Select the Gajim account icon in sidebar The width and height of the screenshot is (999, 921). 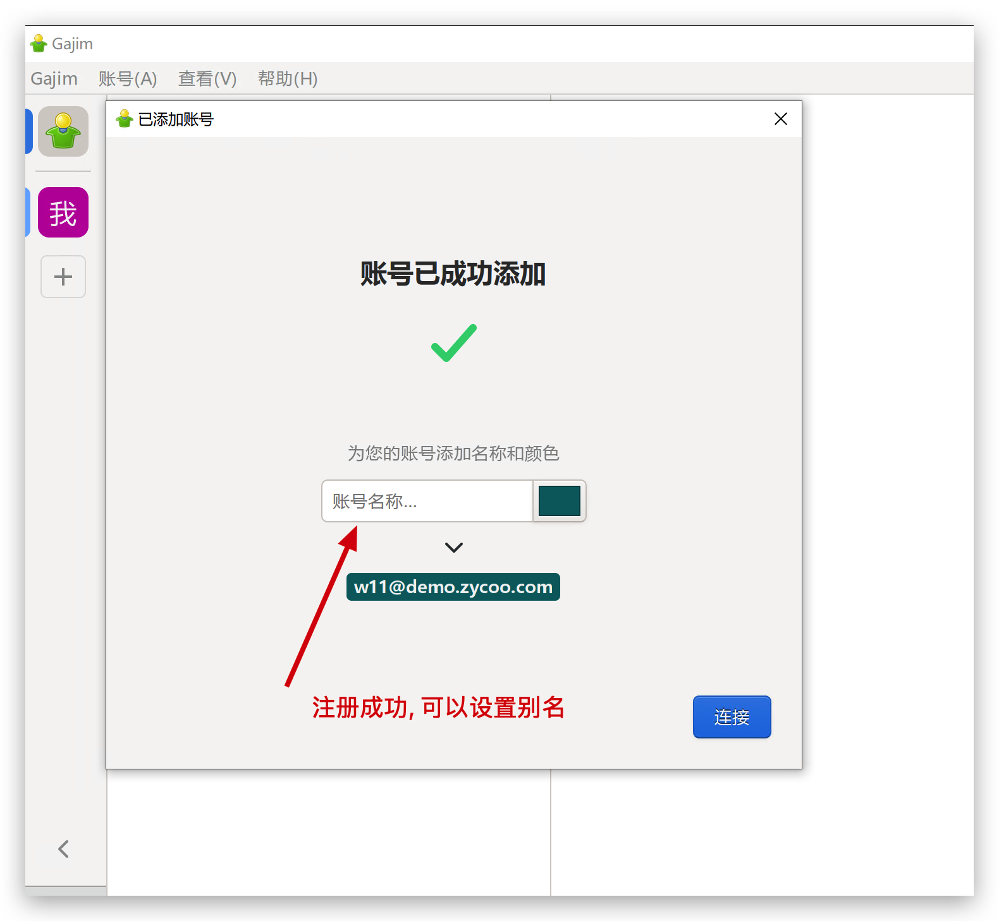tap(63, 131)
